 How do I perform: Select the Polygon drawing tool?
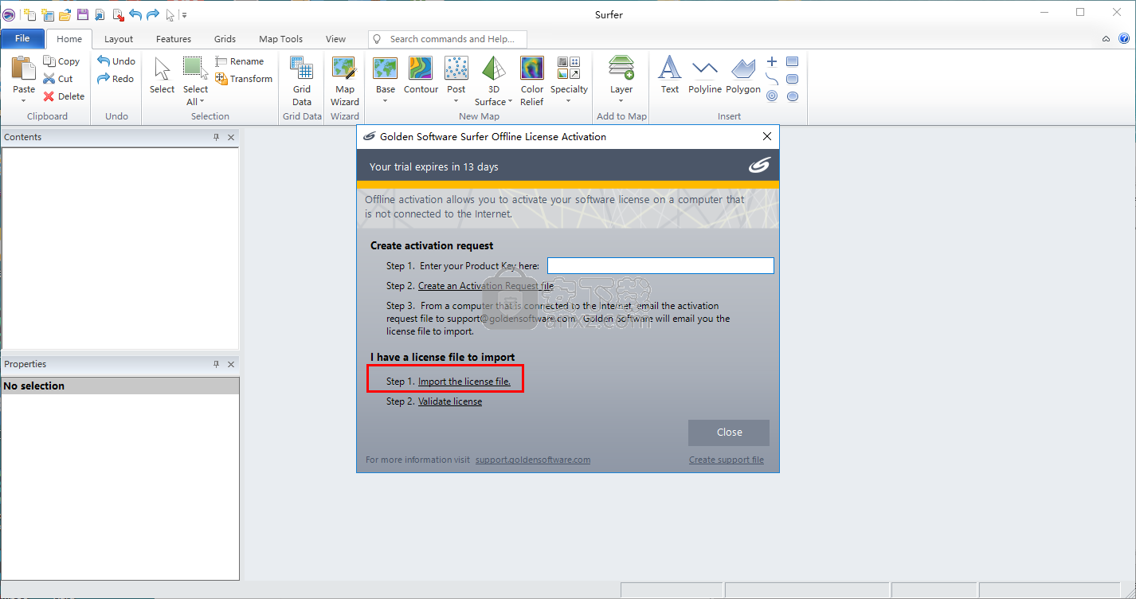click(743, 75)
